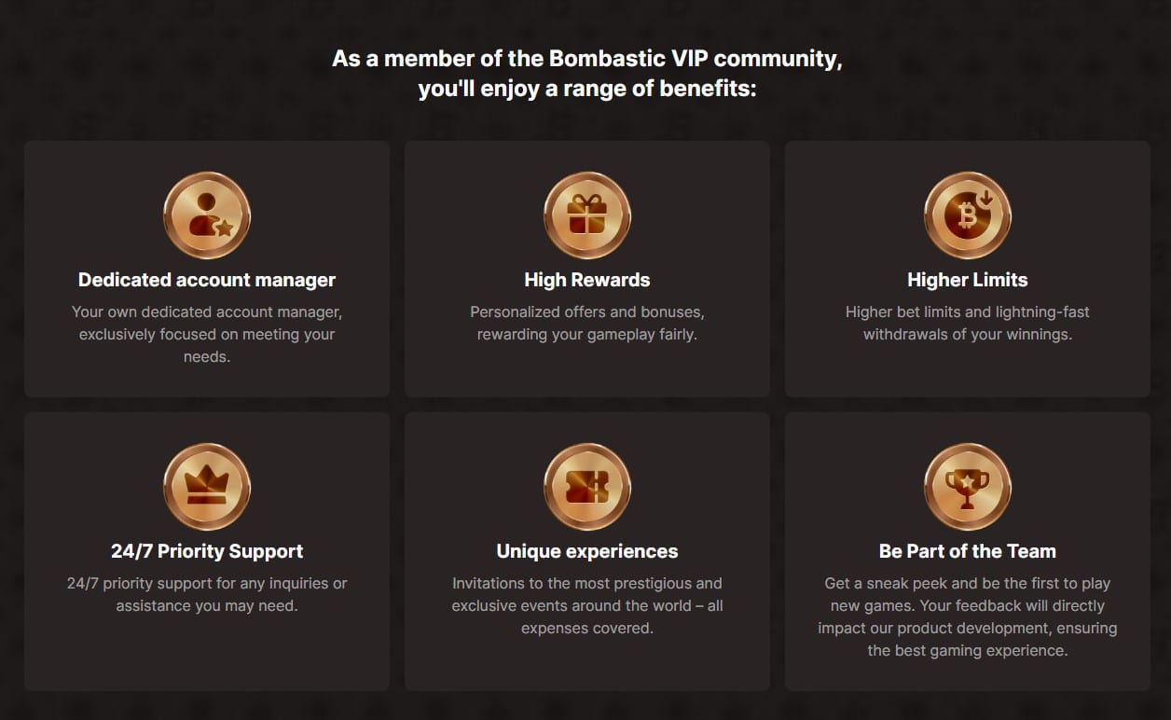
Task: Open the "Unique experiences" heading
Action: (x=587, y=551)
